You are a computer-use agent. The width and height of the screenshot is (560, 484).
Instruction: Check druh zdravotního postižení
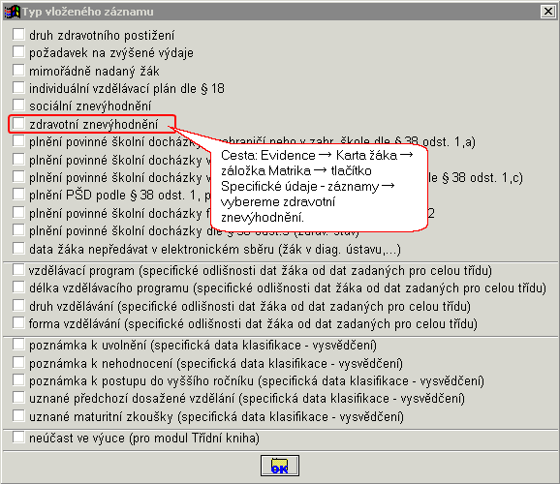coord(18,35)
